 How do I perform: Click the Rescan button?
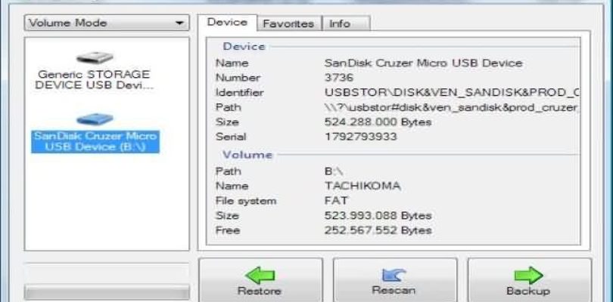pos(395,279)
